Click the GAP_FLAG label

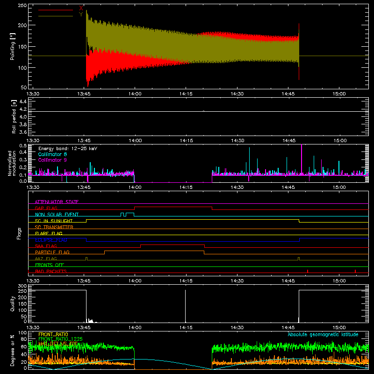point(46,208)
